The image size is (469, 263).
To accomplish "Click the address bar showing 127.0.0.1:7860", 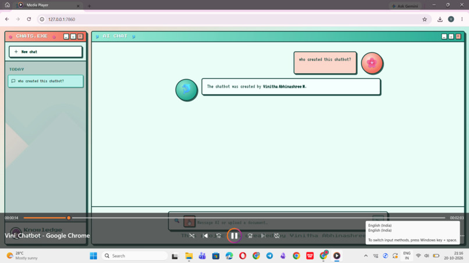I will (x=233, y=19).
